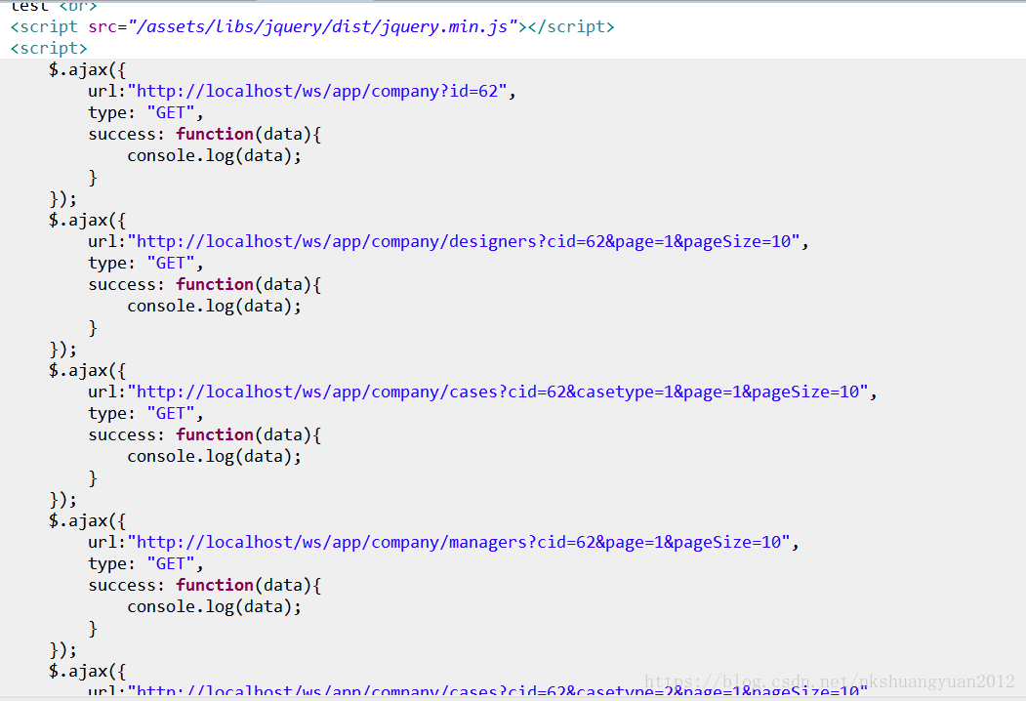Click function keyword in managers success handler
1026x701 pixels.
click(215, 586)
